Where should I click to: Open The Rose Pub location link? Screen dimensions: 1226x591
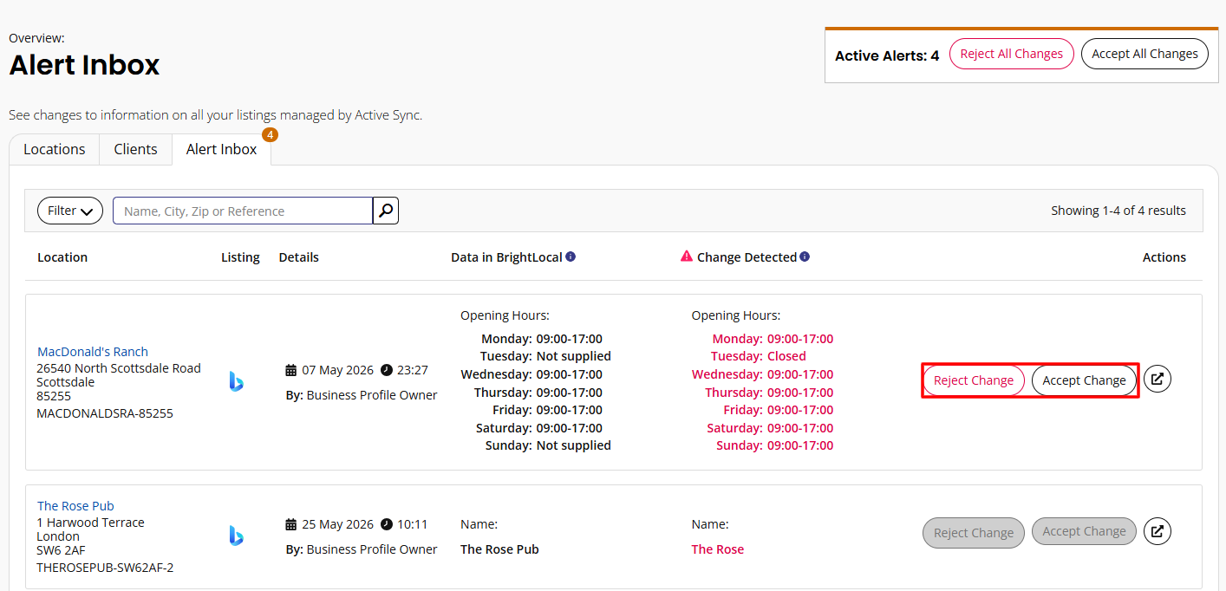tap(75, 506)
